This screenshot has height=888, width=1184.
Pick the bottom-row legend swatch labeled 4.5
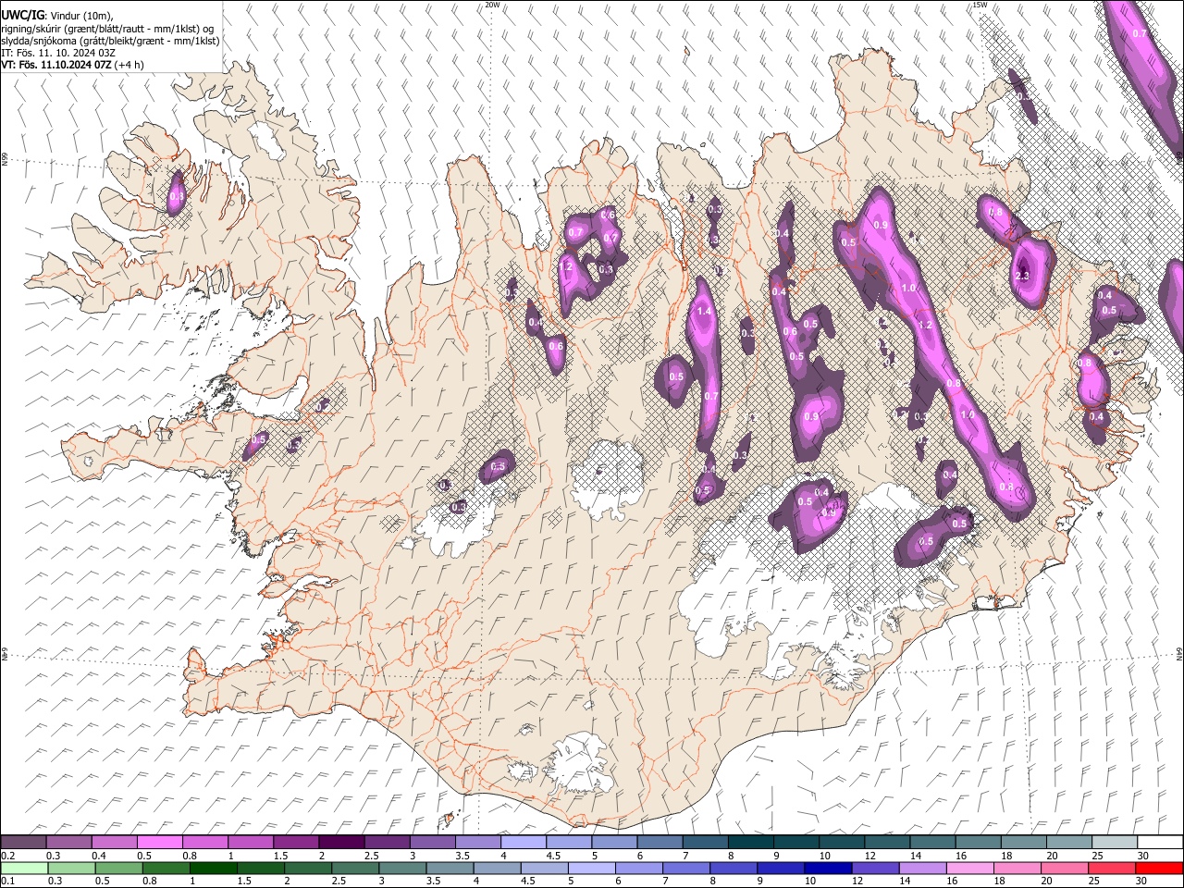click(545, 868)
